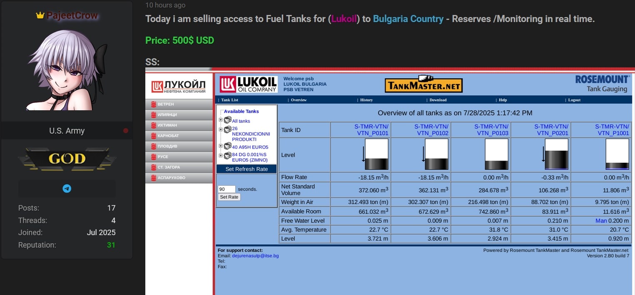Click the Man link in Free Water Level row
Screen dimensions: 635x295
point(601,221)
